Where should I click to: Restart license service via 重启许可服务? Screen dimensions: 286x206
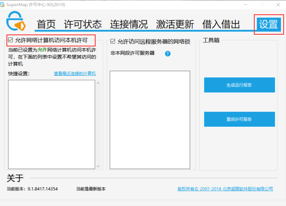coord(239,119)
